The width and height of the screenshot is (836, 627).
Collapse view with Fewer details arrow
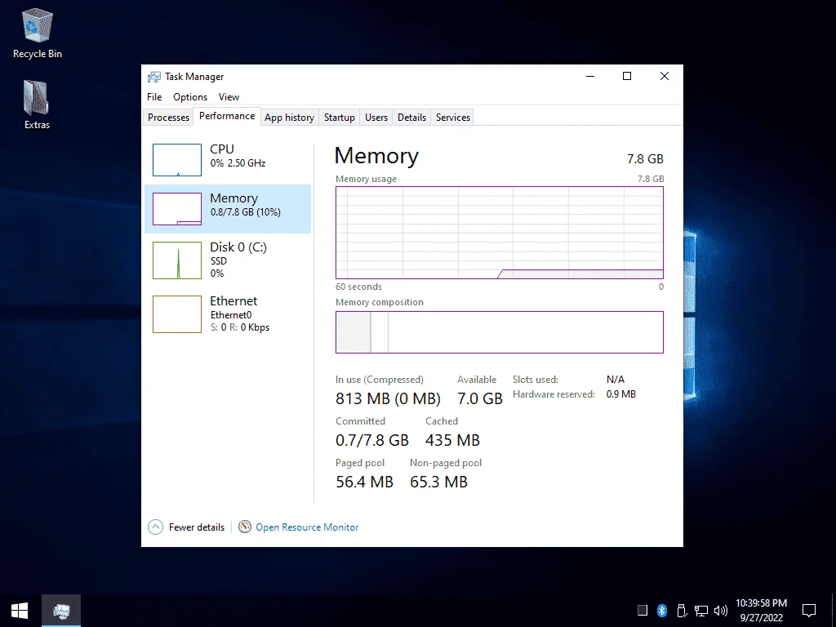click(x=155, y=527)
